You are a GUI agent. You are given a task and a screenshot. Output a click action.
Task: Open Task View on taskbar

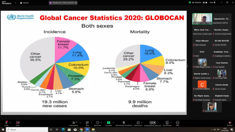pyautogui.click(x=57, y=129)
